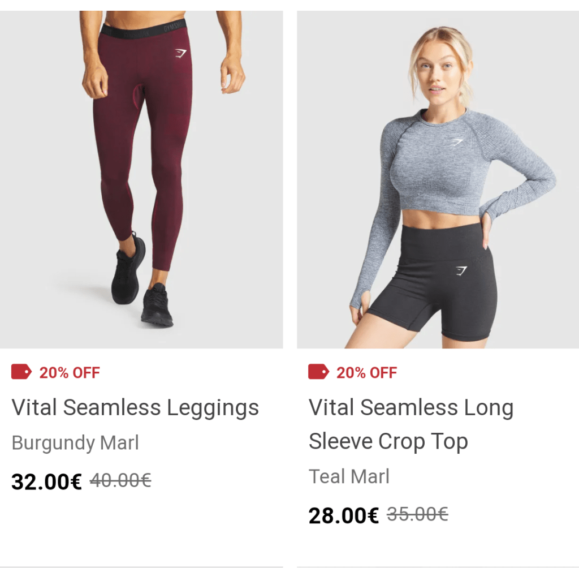This screenshot has width=579, height=568.
Task: Click the Teal Marl color label
Action: tap(349, 476)
